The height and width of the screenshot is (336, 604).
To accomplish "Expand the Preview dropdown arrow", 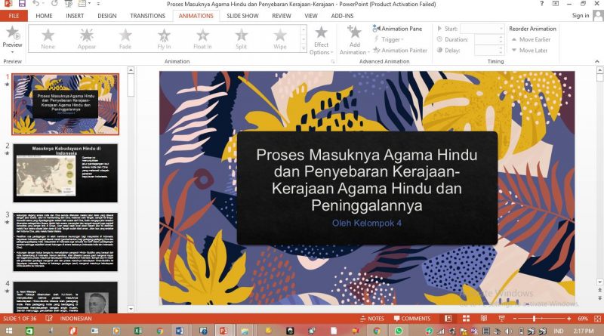I will point(12,51).
